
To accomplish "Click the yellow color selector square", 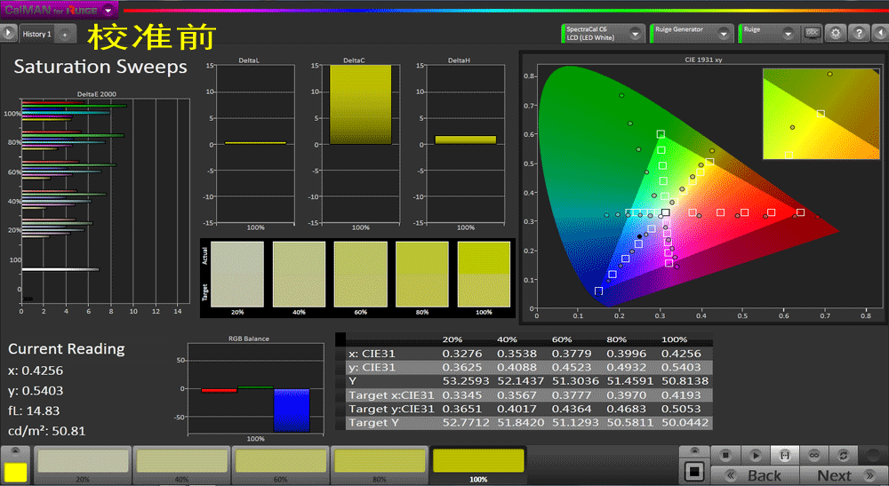I will 15,472.
